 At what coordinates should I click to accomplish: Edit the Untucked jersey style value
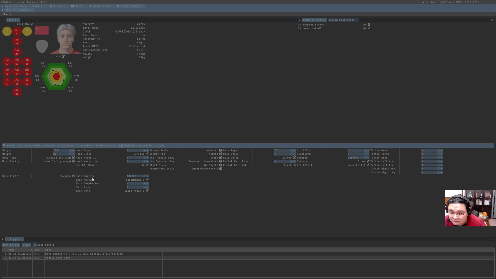(221, 150)
